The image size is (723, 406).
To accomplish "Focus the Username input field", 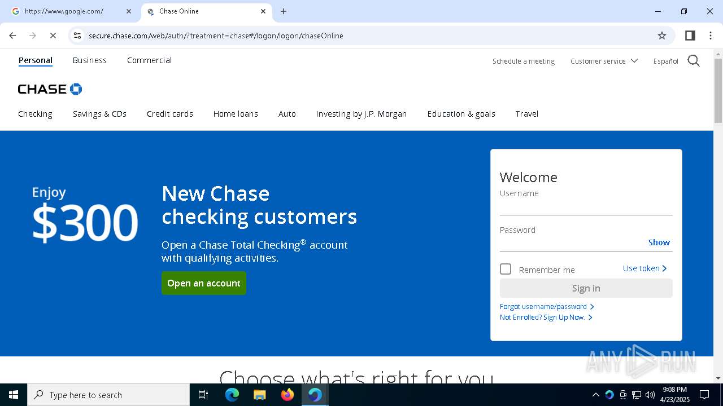I will pyautogui.click(x=586, y=207).
